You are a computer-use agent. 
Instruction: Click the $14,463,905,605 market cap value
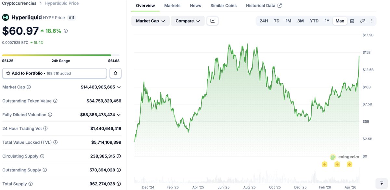(x=98, y=87)
